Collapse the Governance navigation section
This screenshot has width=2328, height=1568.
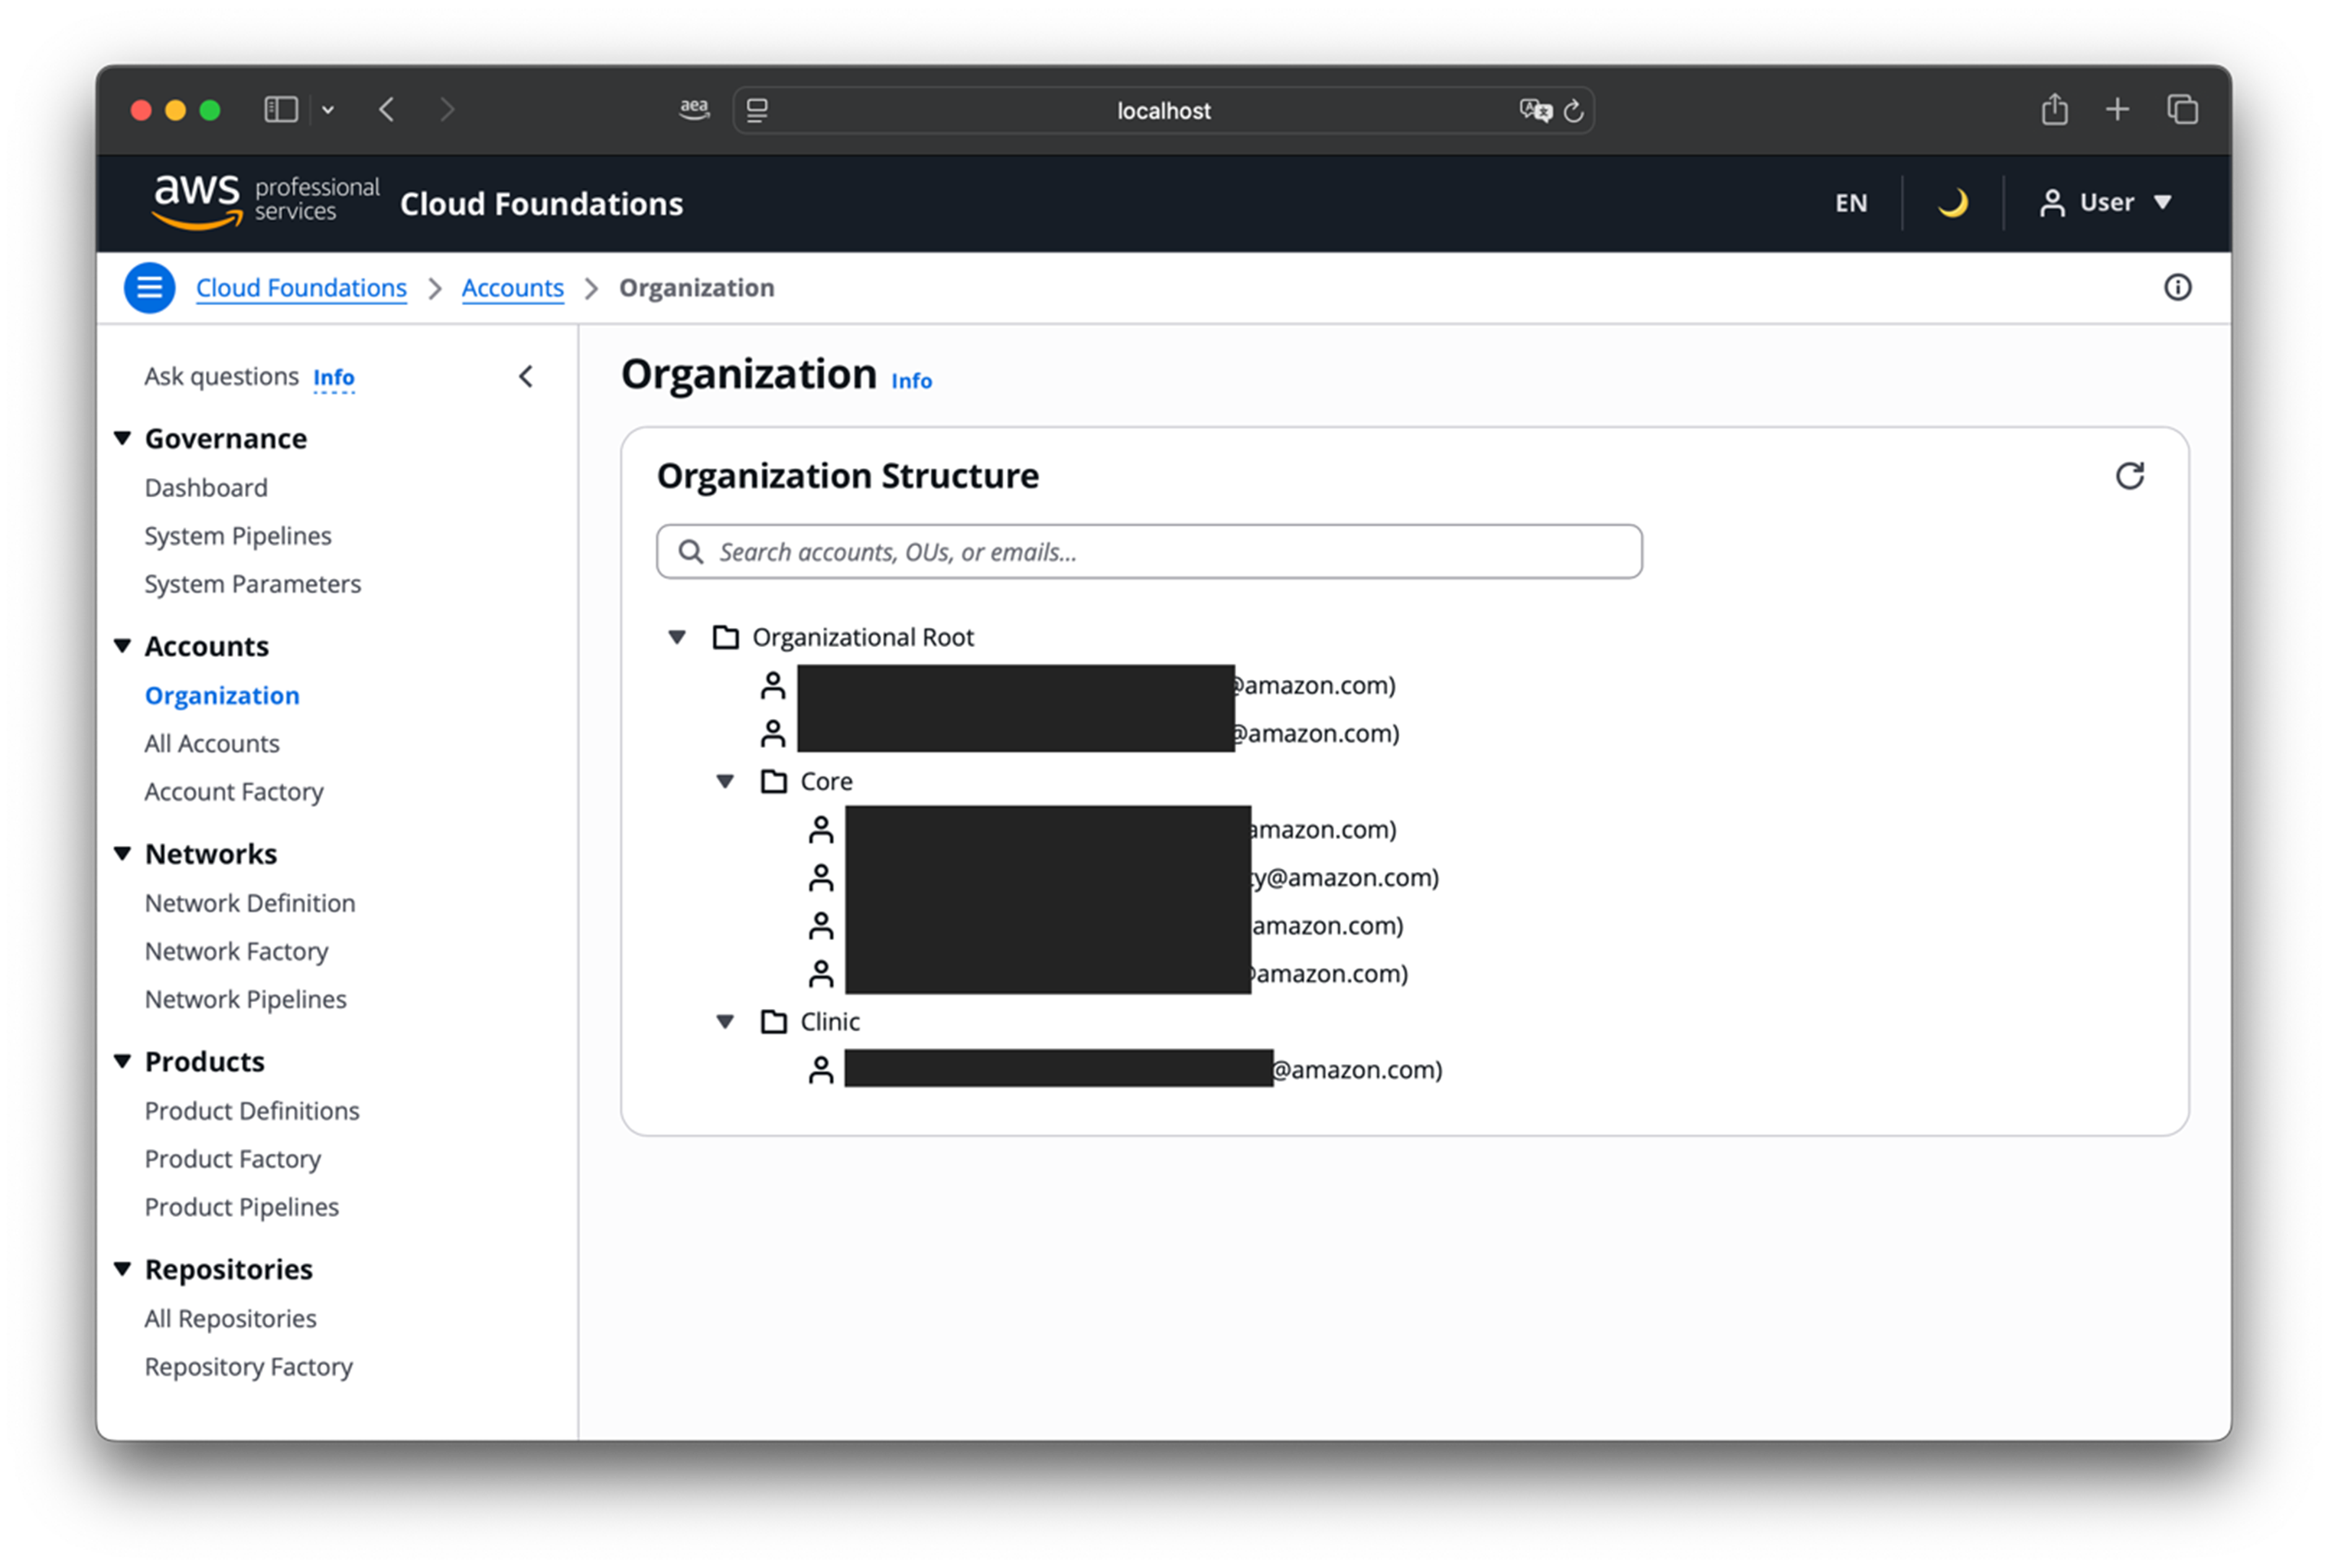123,438
